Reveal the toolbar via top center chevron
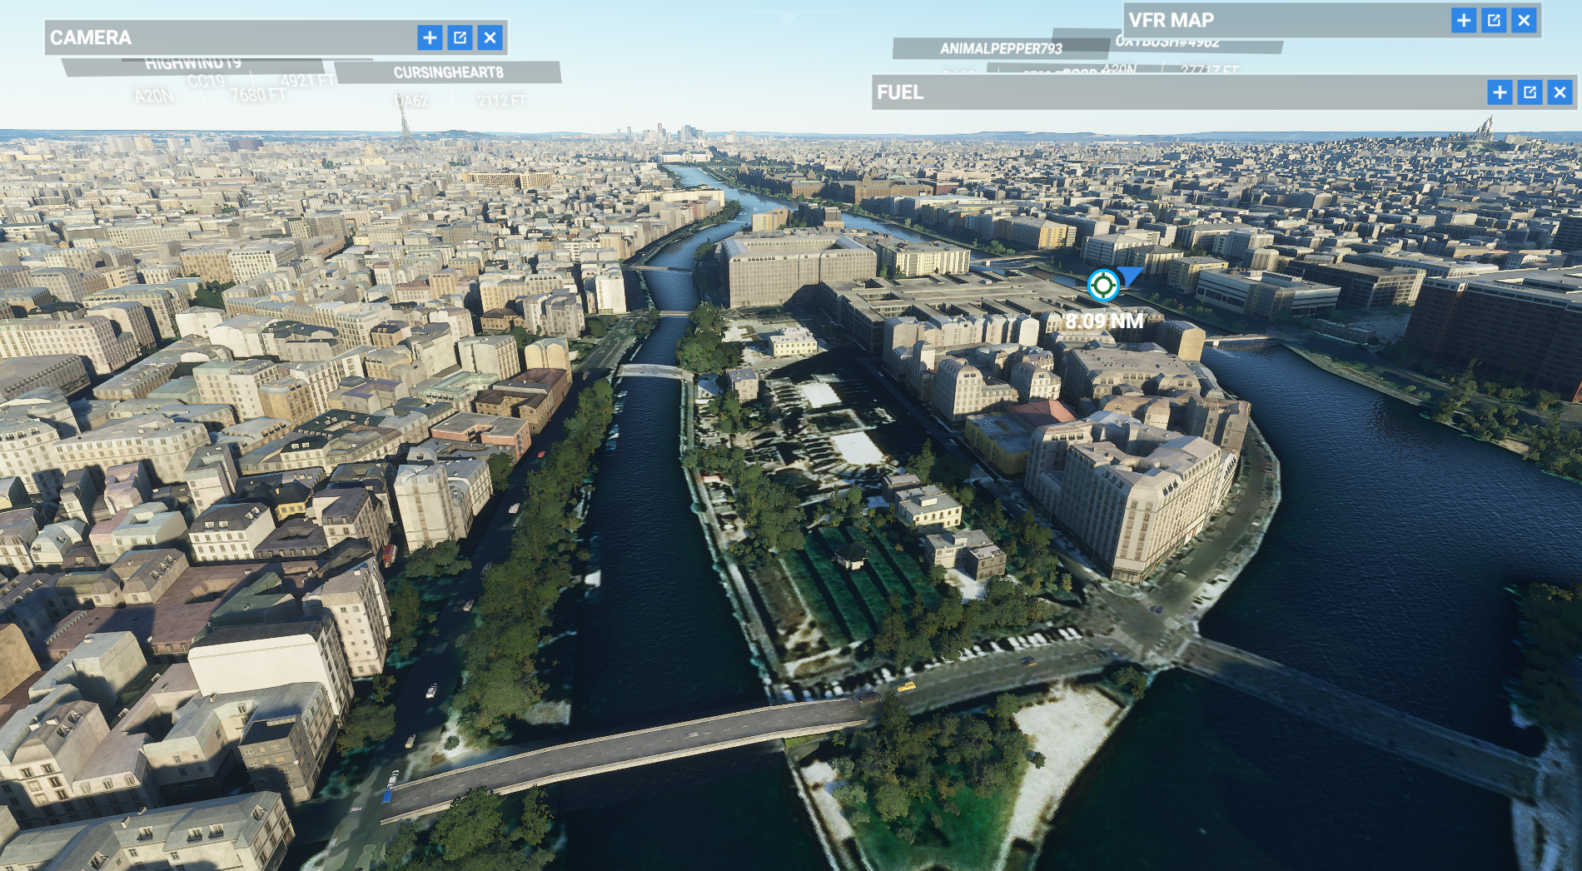 click(x=788, y=17)
